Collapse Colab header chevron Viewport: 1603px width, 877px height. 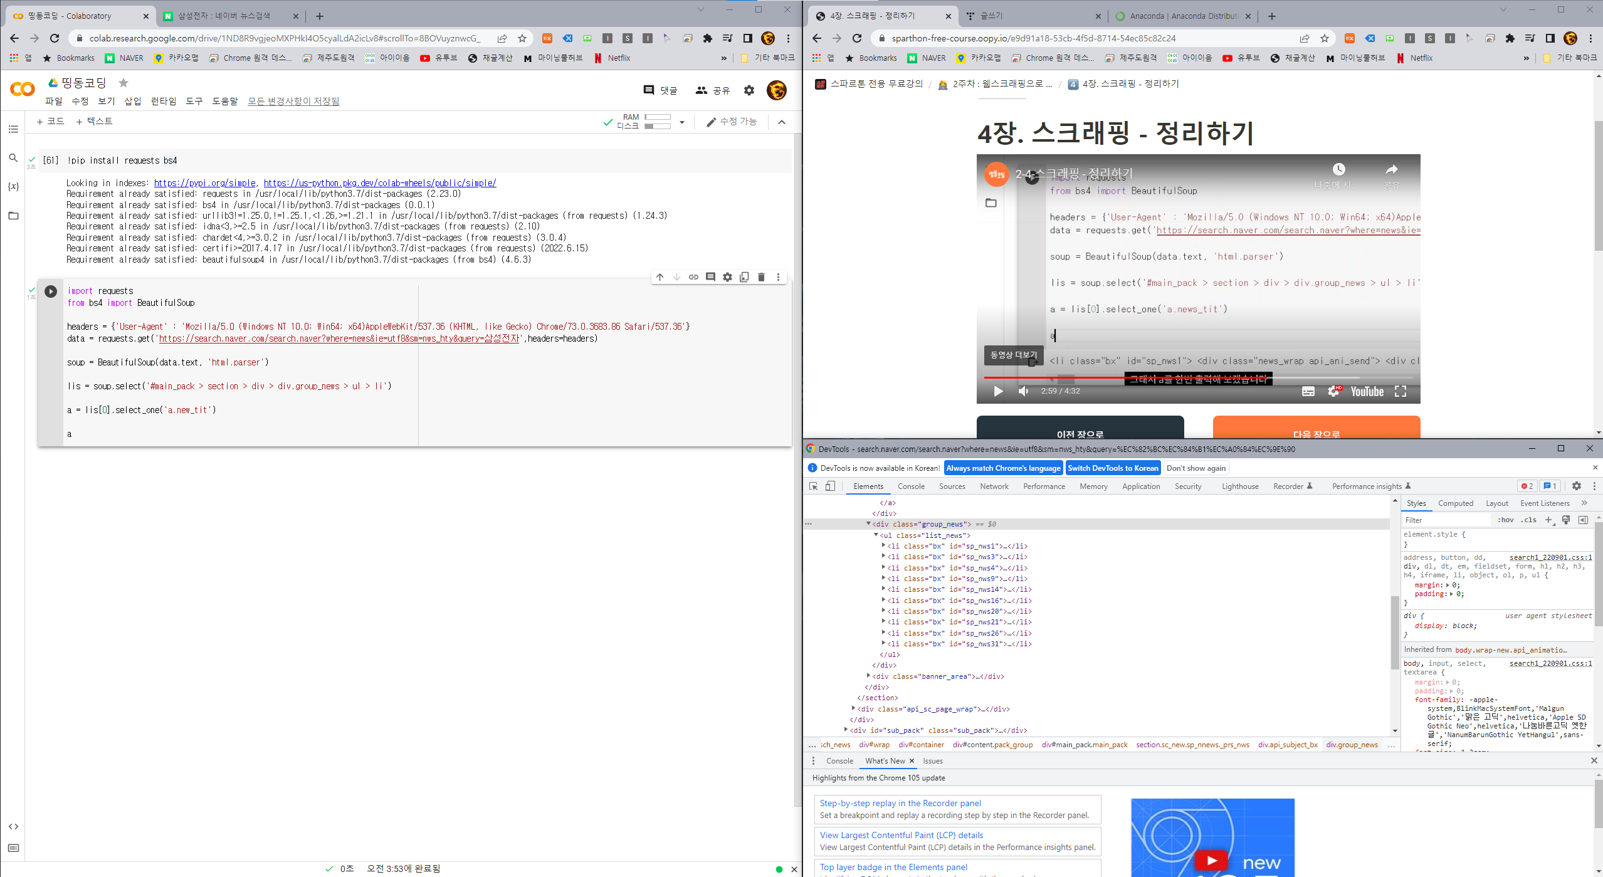(x=782, y=122)
